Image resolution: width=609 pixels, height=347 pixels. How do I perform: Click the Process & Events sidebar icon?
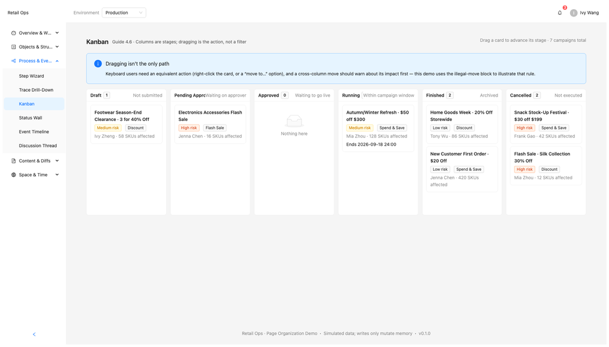13,61
